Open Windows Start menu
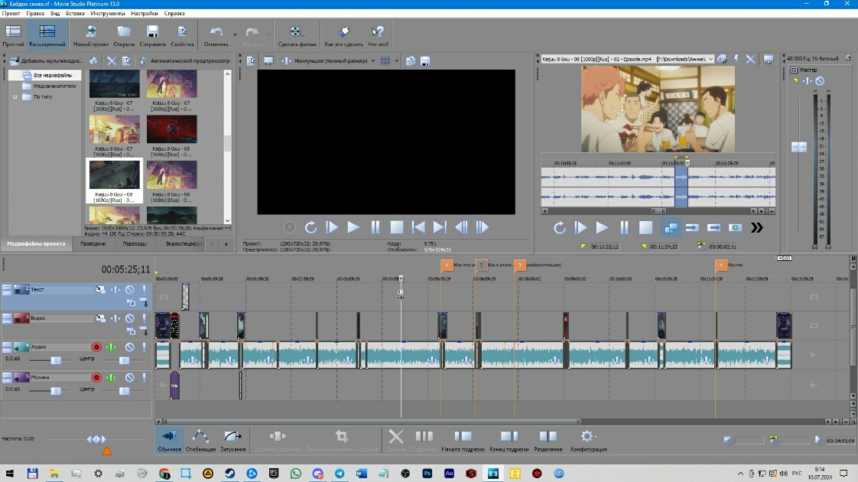Viewport: 858px width, 482px height. click(10, 474)
